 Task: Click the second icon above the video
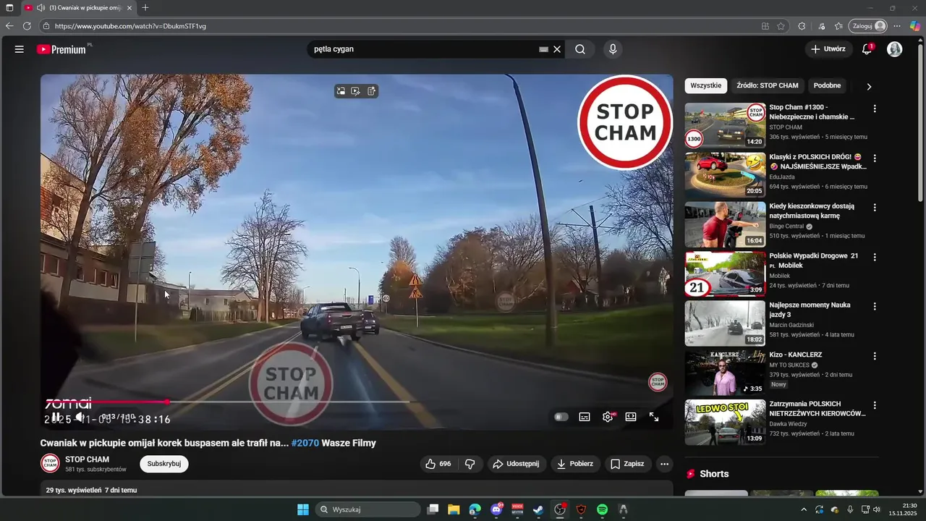pos(356,91)
